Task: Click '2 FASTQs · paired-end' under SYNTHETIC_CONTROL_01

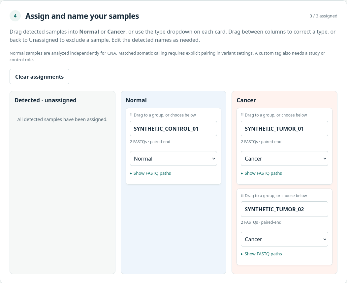Action: [x=150, y=142]
